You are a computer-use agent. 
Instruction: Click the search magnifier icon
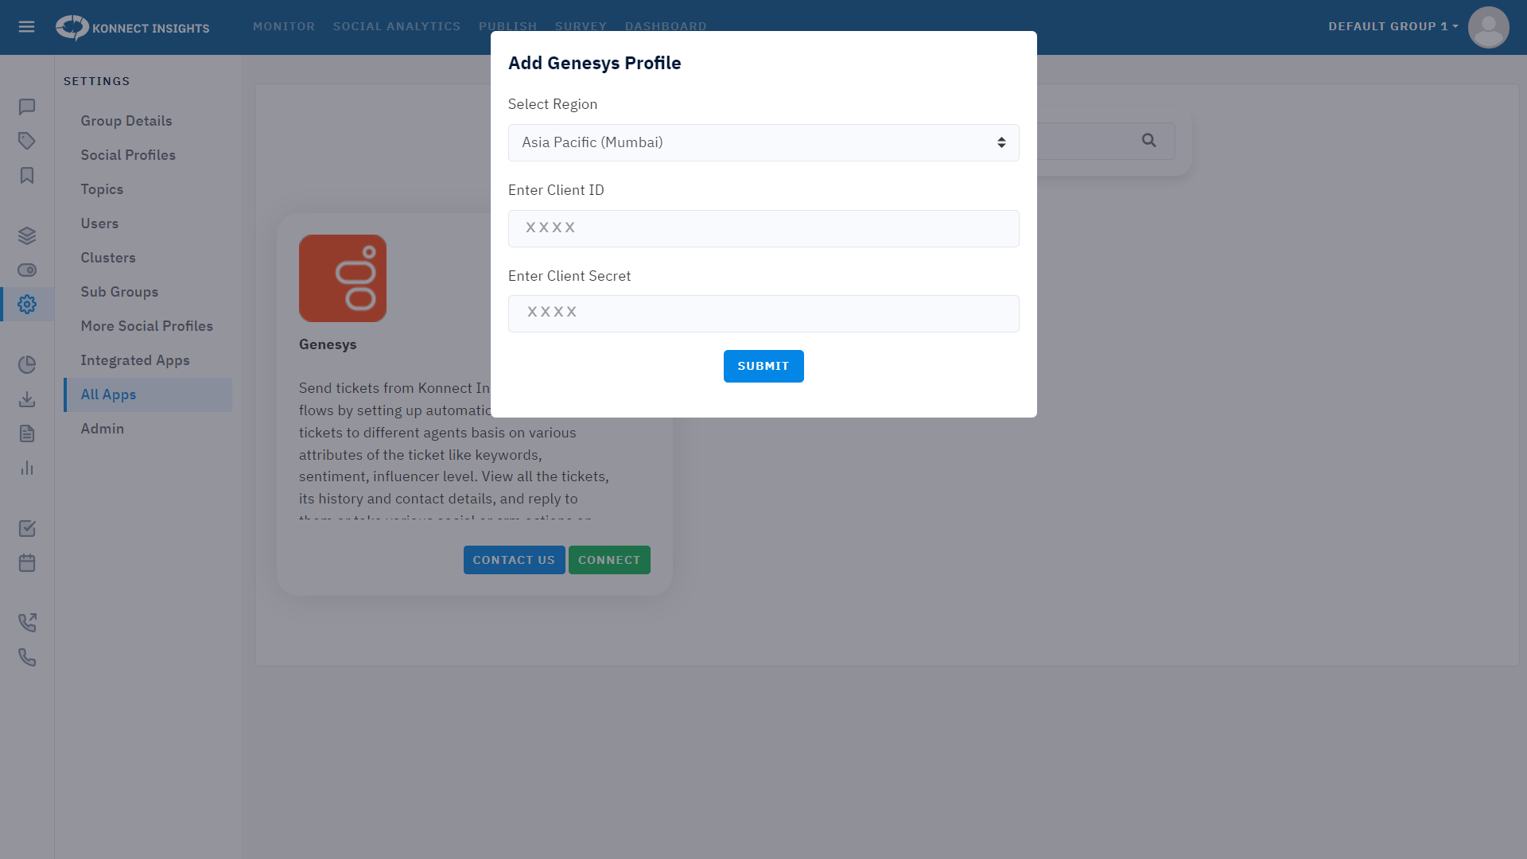click(1148, 141)
